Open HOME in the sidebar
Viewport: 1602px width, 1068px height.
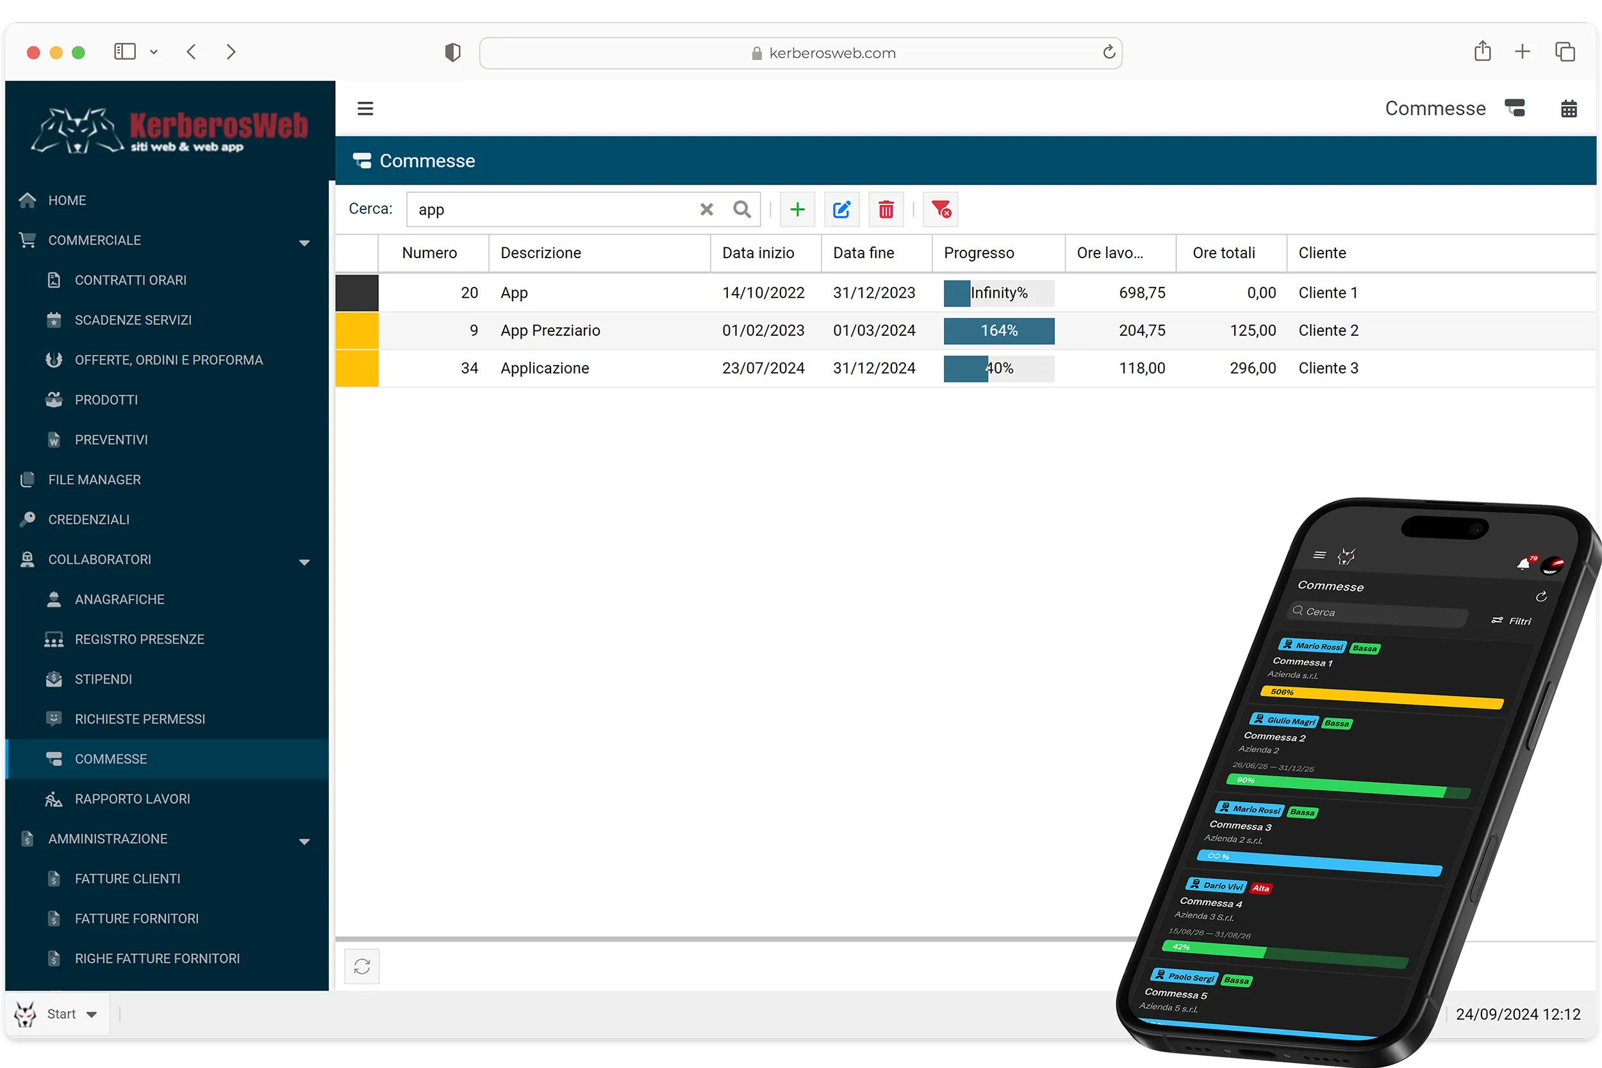pyautogui.click(x=167, y=201)
